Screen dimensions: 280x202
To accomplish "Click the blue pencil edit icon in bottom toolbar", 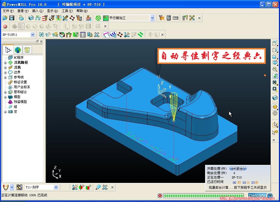I will coord(98,187).
